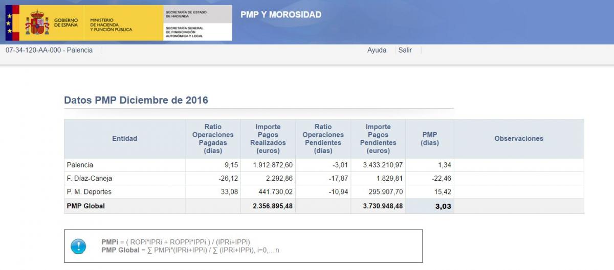Select the 07-34-120-AA-000 Palencia entity label
The image size is (614, 270).
(49, 50)
